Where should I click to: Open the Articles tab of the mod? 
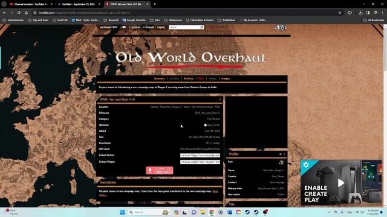pyautogui.click(x=174, y=78)
